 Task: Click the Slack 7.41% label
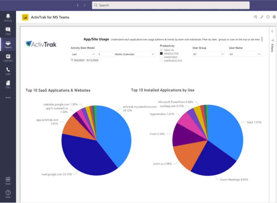(x=254, y=122)
